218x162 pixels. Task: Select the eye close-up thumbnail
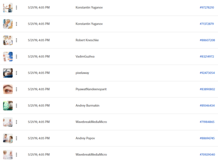tap(8, 89)
